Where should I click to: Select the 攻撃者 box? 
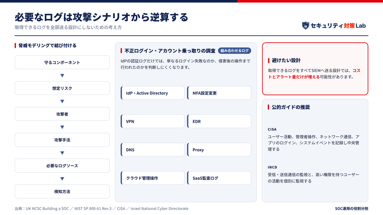[62, 114]
